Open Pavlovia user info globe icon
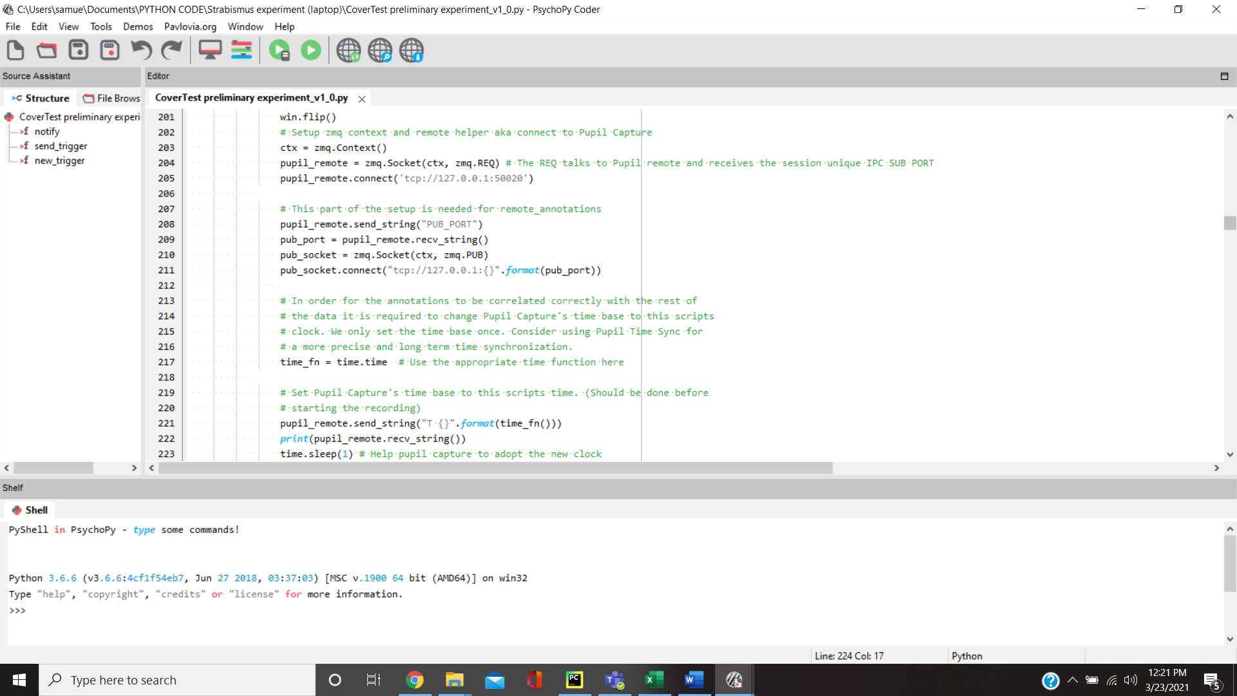This screenshot has width=1237, height=696. pos(412,50)
